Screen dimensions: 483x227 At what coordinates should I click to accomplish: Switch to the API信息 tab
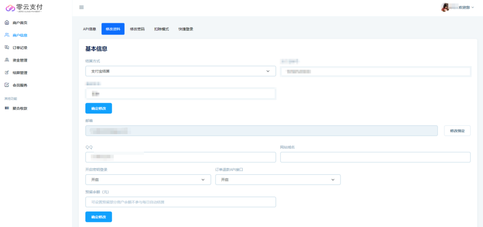(90, 29)
